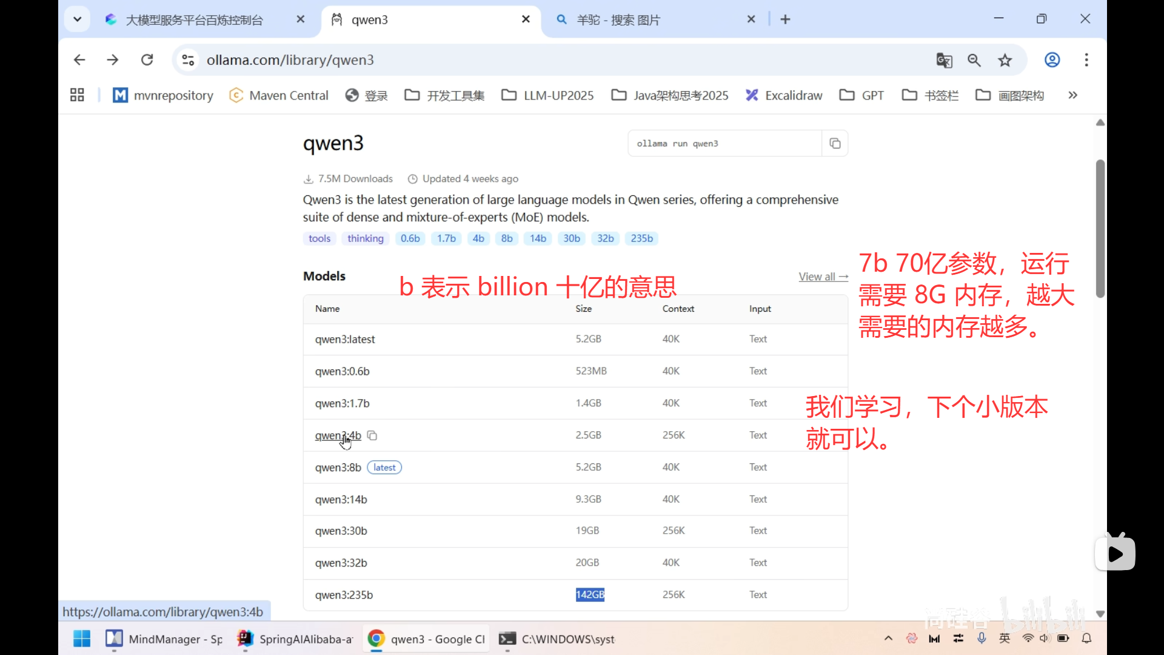This screenshot has width=1164, height=655.
Task: Open Wi-Fi settings from the system tray
Action: coord(1027,638)
